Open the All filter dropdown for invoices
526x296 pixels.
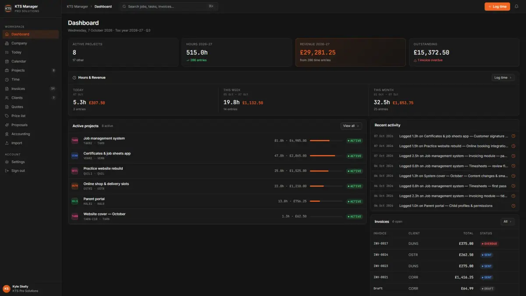508,221
